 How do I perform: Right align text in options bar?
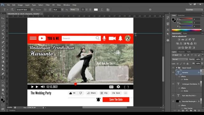tap(90, 10)
